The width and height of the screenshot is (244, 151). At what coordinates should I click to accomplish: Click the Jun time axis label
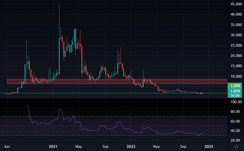(7, 147)
